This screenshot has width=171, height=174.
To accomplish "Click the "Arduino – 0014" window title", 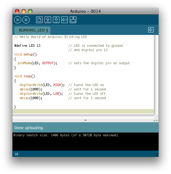I will pyautogui.click(x=85, y=11).
